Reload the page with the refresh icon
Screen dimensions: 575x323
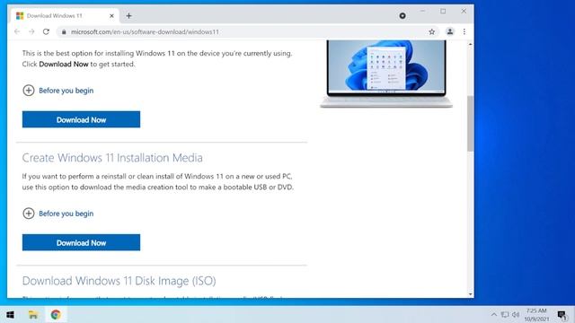[x=46, y=32]
